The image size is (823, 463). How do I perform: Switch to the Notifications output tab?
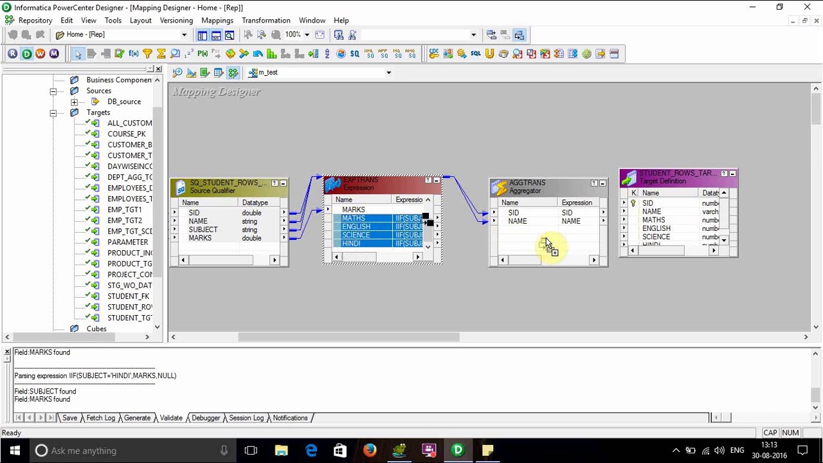(290, 418)
